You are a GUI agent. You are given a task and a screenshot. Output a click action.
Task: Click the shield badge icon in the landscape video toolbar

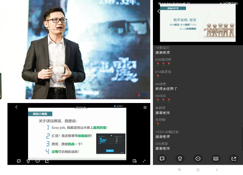(28, 161)
